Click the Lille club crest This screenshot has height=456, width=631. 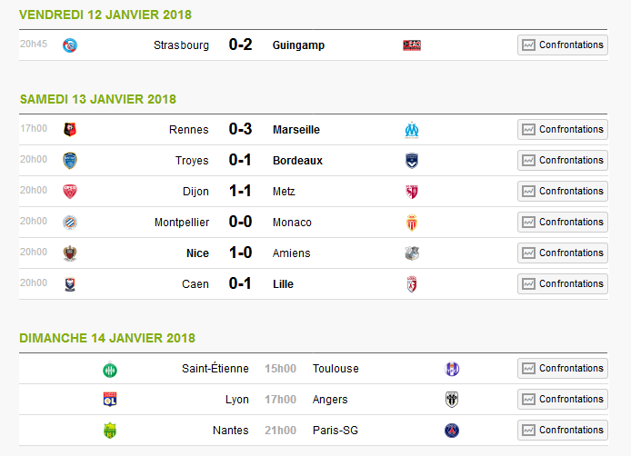tap(412, 284)
